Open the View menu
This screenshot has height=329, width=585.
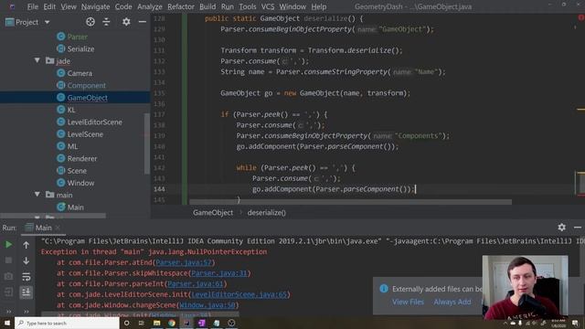69,6
